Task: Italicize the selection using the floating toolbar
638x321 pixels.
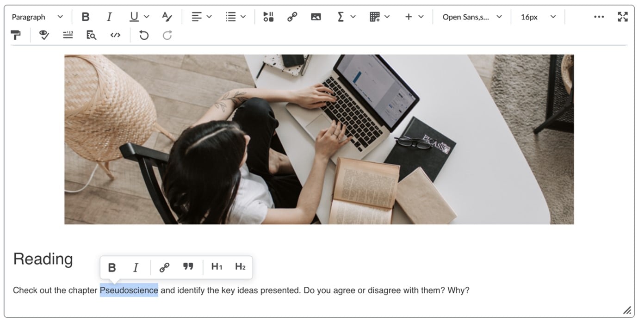Action: 136,267
